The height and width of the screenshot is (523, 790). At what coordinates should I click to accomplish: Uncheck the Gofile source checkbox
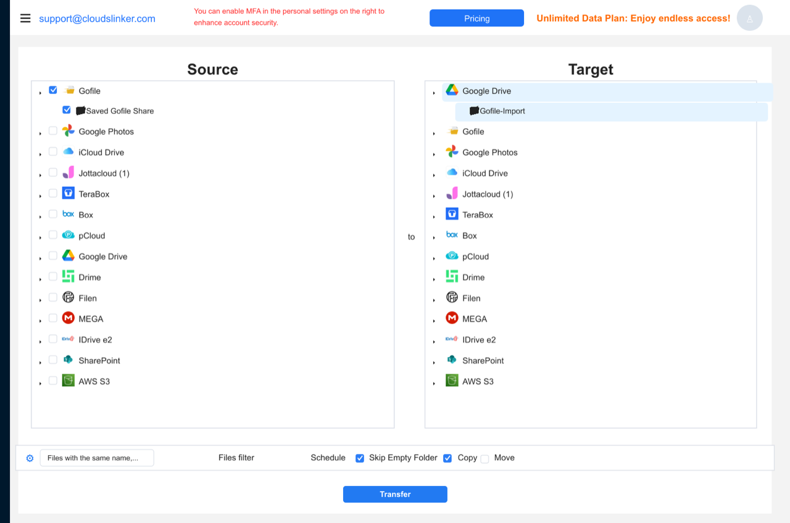click(x=53, y=90)
